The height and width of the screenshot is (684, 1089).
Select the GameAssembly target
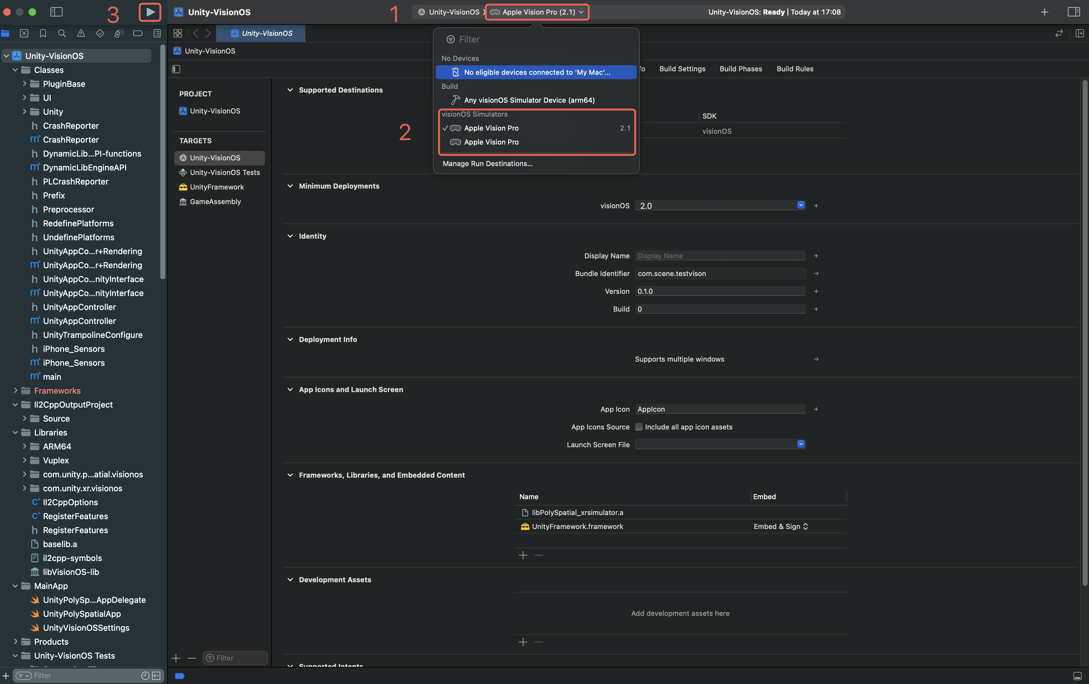(219, 201)
